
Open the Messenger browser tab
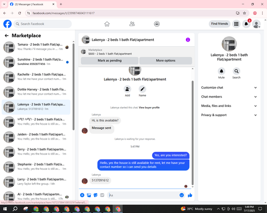pos(33,4)
